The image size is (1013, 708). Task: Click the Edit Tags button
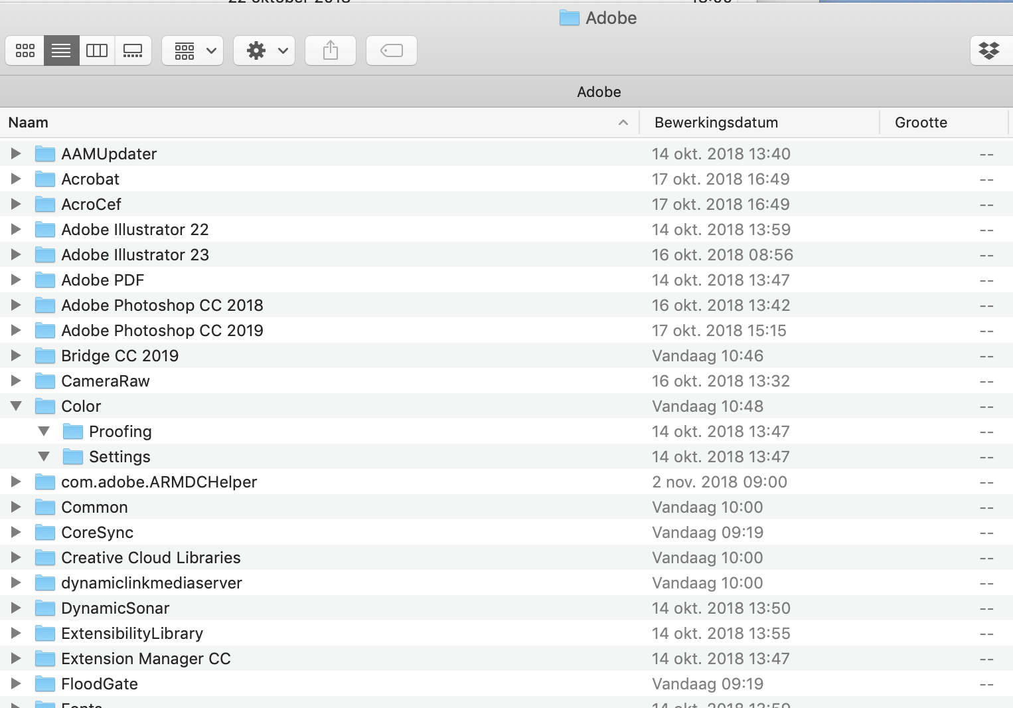(392, 50)
